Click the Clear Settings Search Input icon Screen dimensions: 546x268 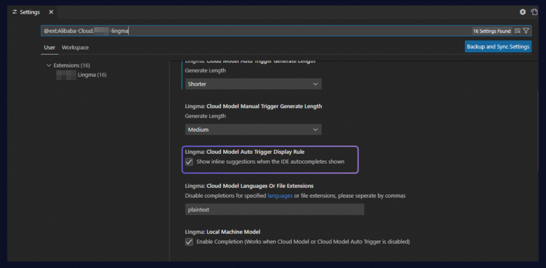coord(517,31)
